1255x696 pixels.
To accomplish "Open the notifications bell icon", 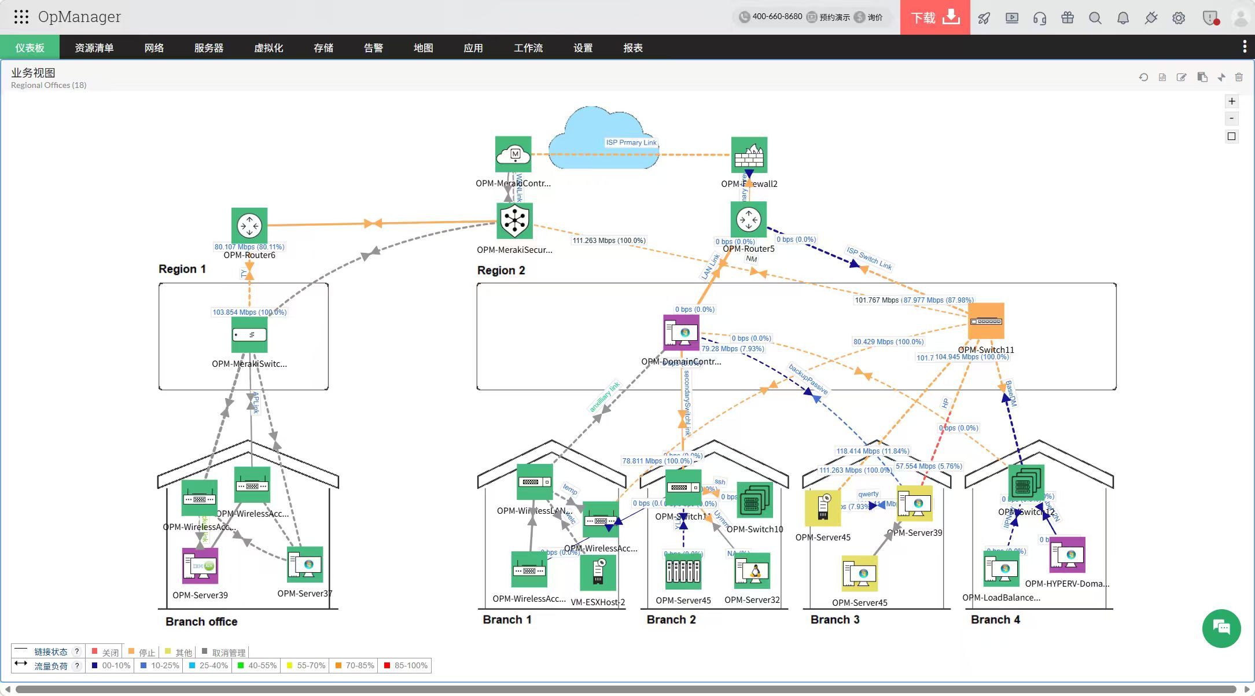I will [x=1123, y=18].
